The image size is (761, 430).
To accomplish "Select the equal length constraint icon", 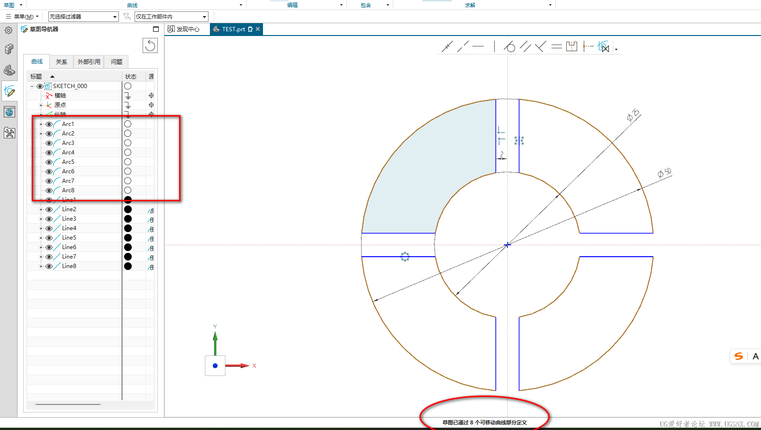I will pyautogui.click(x=557, y=46).
